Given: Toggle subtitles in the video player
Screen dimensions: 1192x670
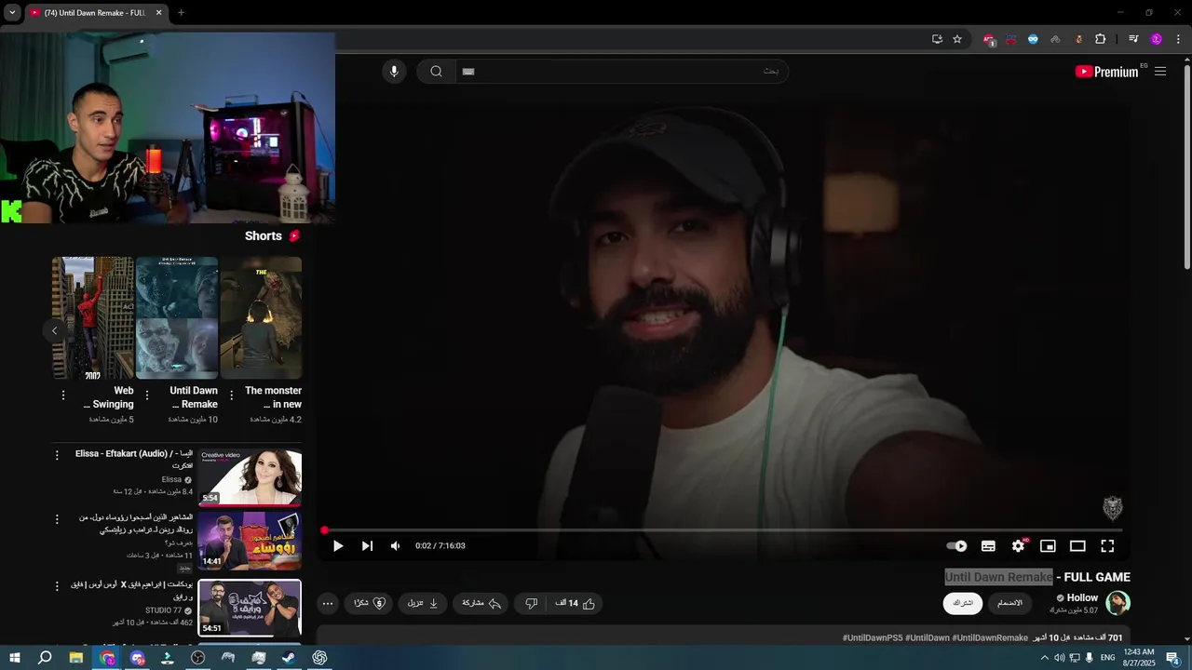Looking at the screenshot, I should (988, 546).
